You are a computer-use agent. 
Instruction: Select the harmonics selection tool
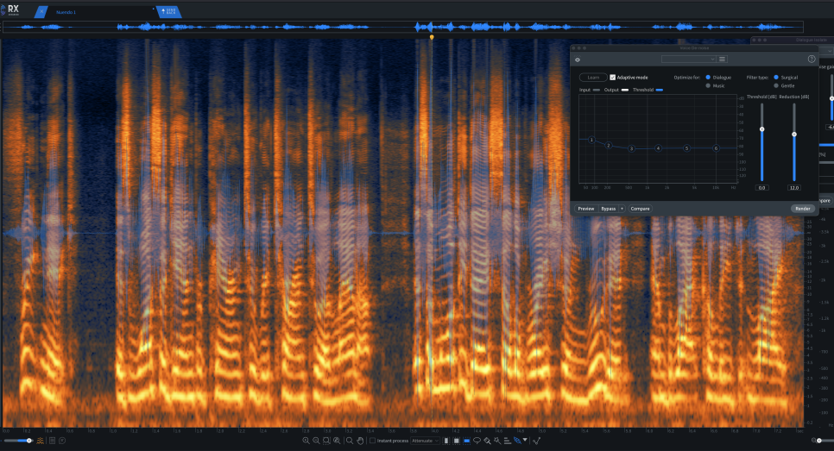coord(508,441)
